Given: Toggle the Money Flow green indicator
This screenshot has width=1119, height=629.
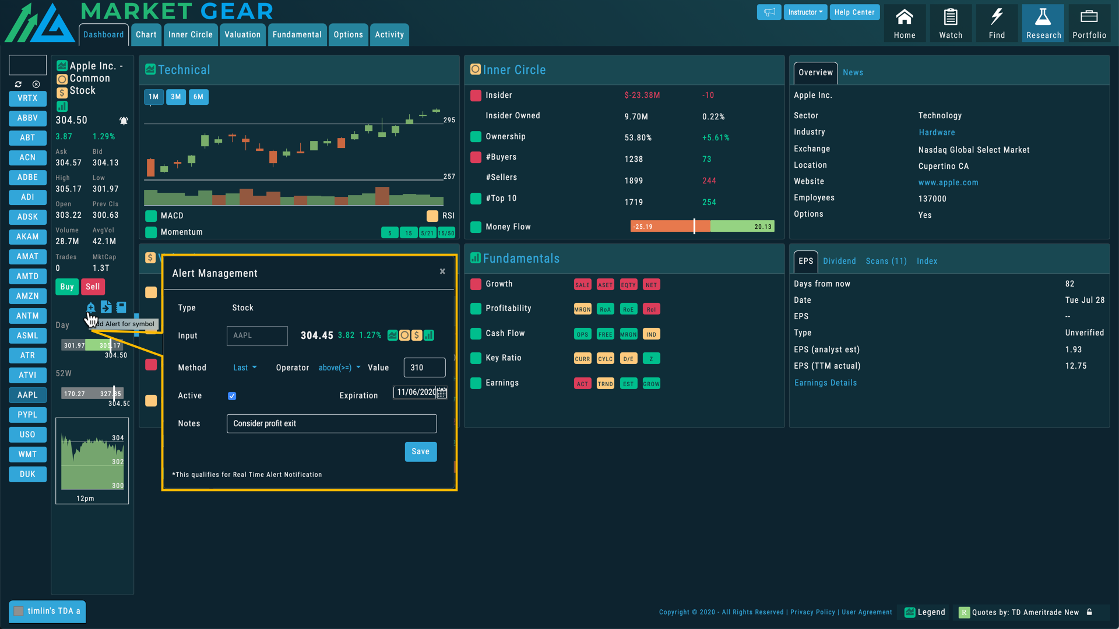Looking at the screenshot, I should tap(476, 227).
